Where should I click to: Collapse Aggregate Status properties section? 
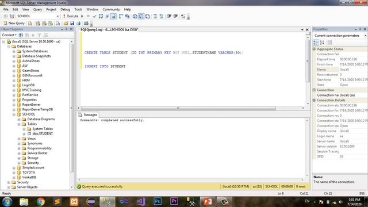click(314, 49)
